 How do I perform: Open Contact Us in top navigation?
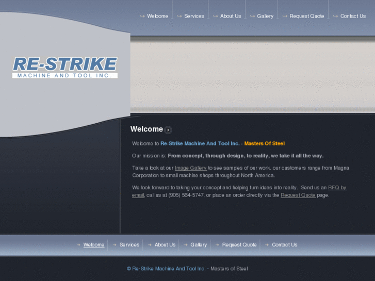[353, 16]
